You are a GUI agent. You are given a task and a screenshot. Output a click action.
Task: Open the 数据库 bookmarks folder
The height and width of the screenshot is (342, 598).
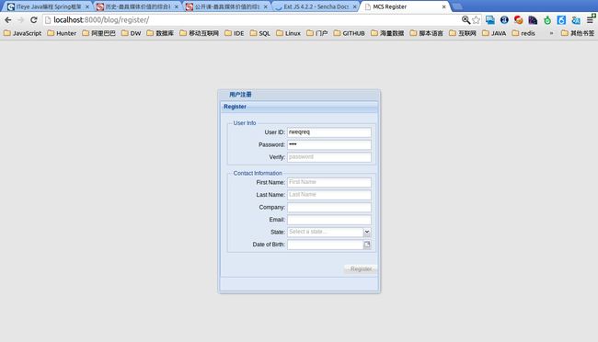[160, 33]
